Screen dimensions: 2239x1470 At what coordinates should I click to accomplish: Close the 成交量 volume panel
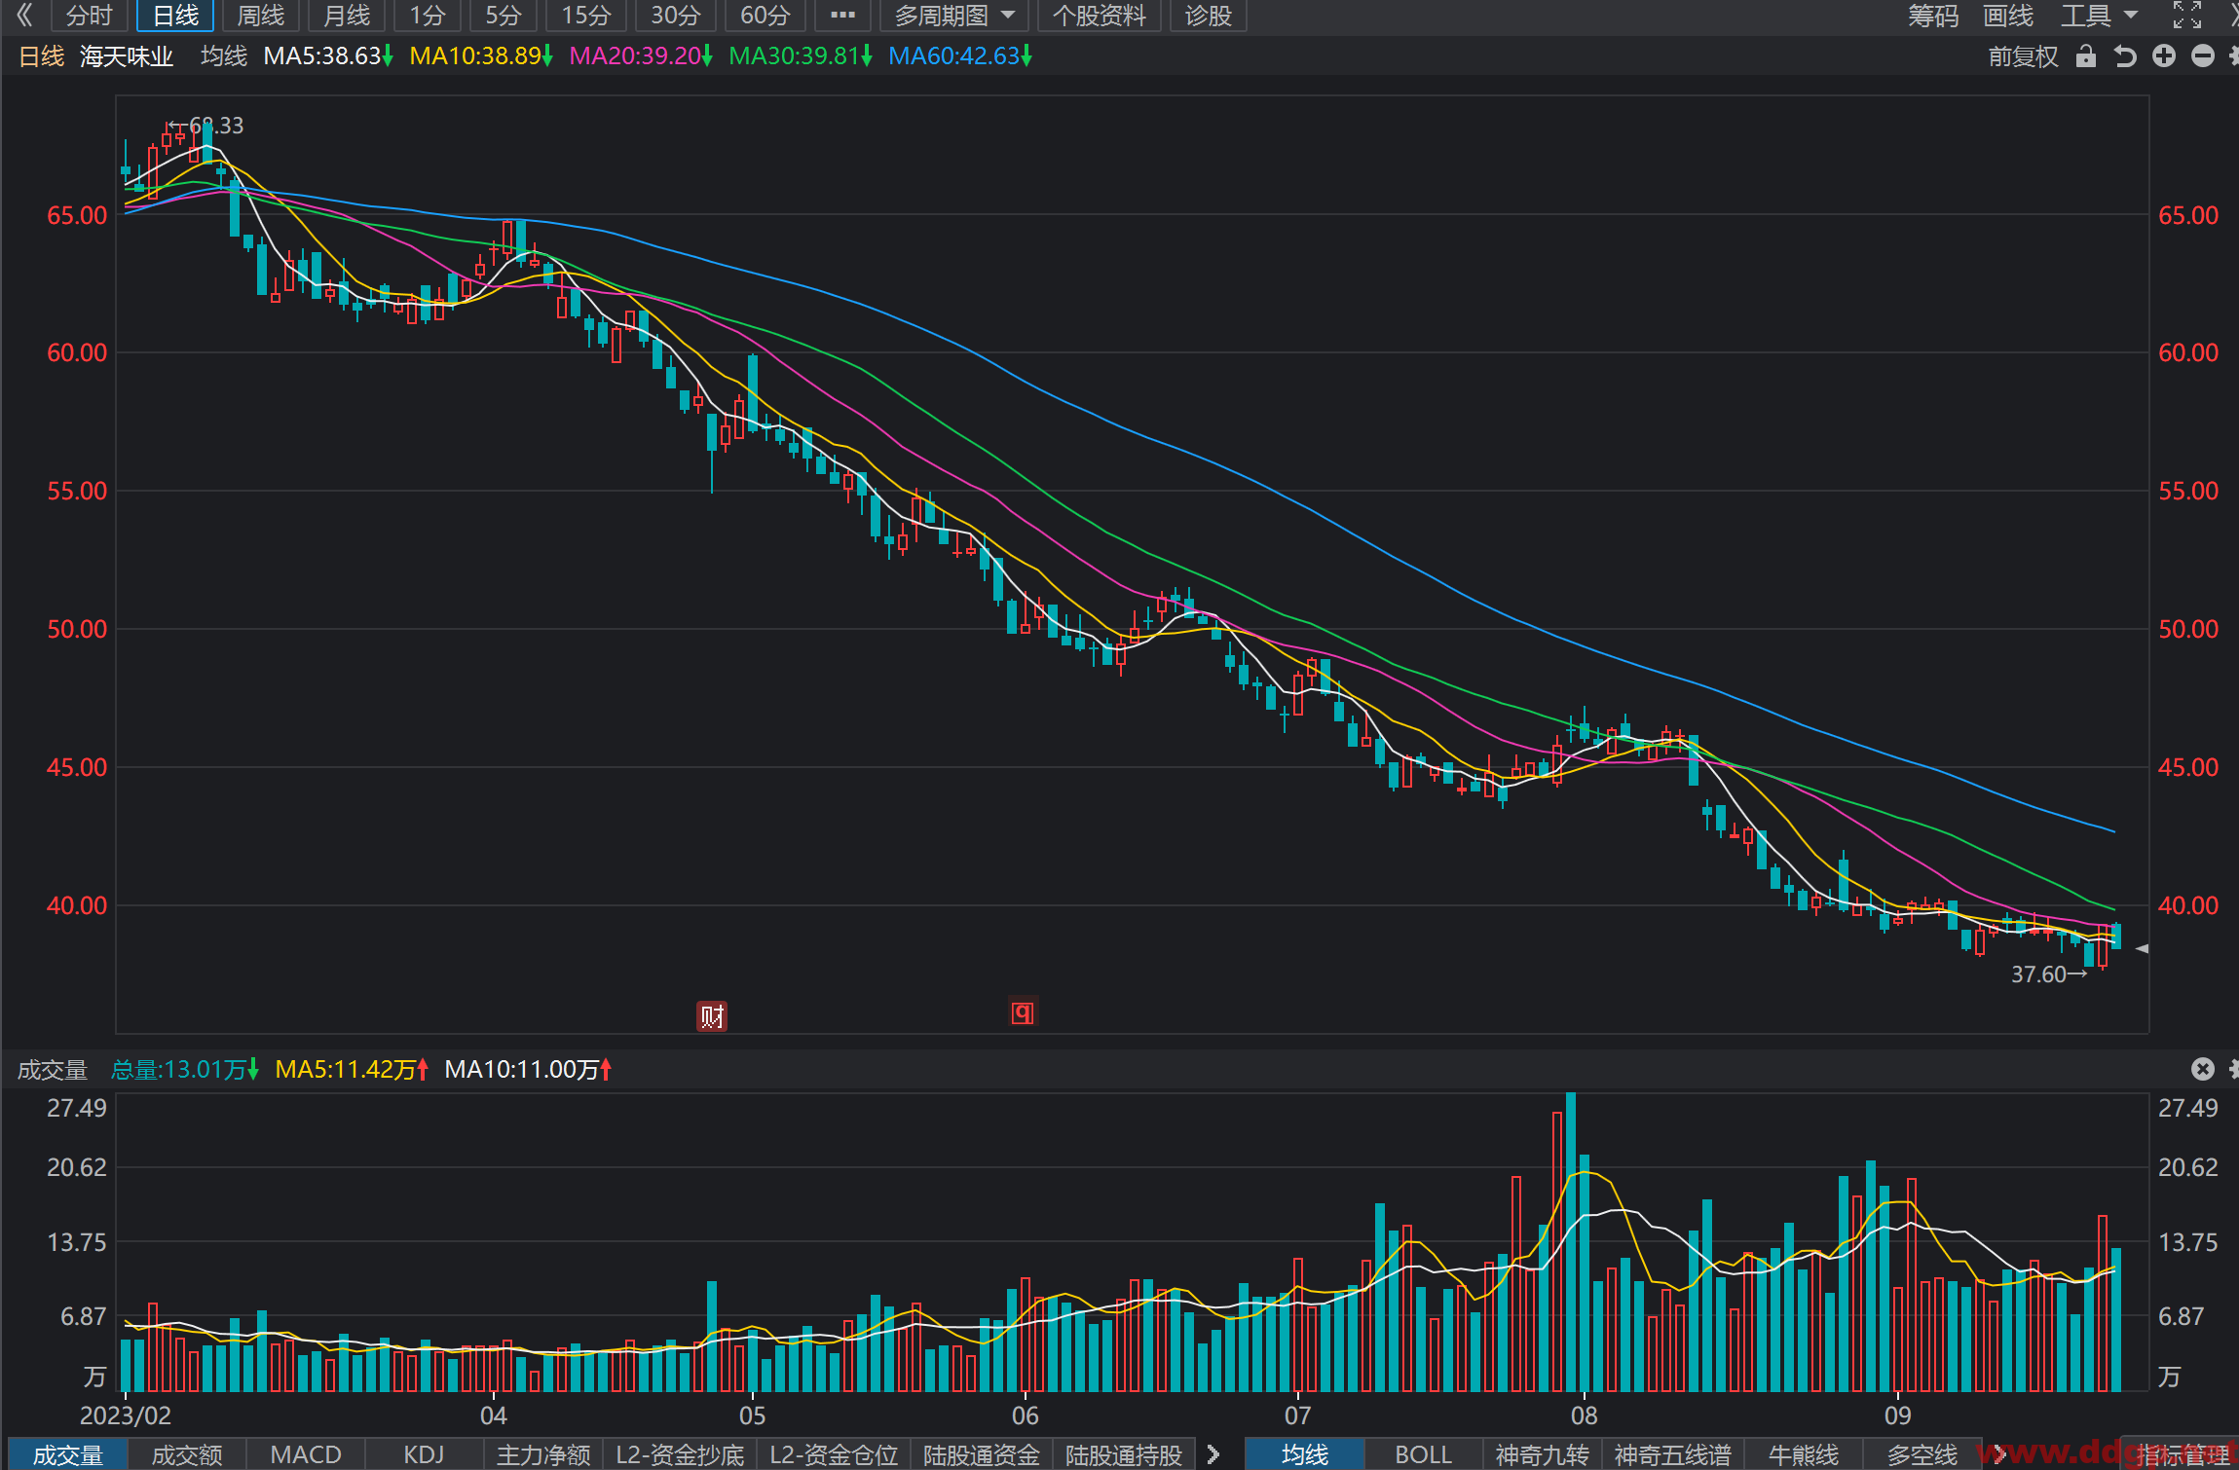click(2203, 1069)
